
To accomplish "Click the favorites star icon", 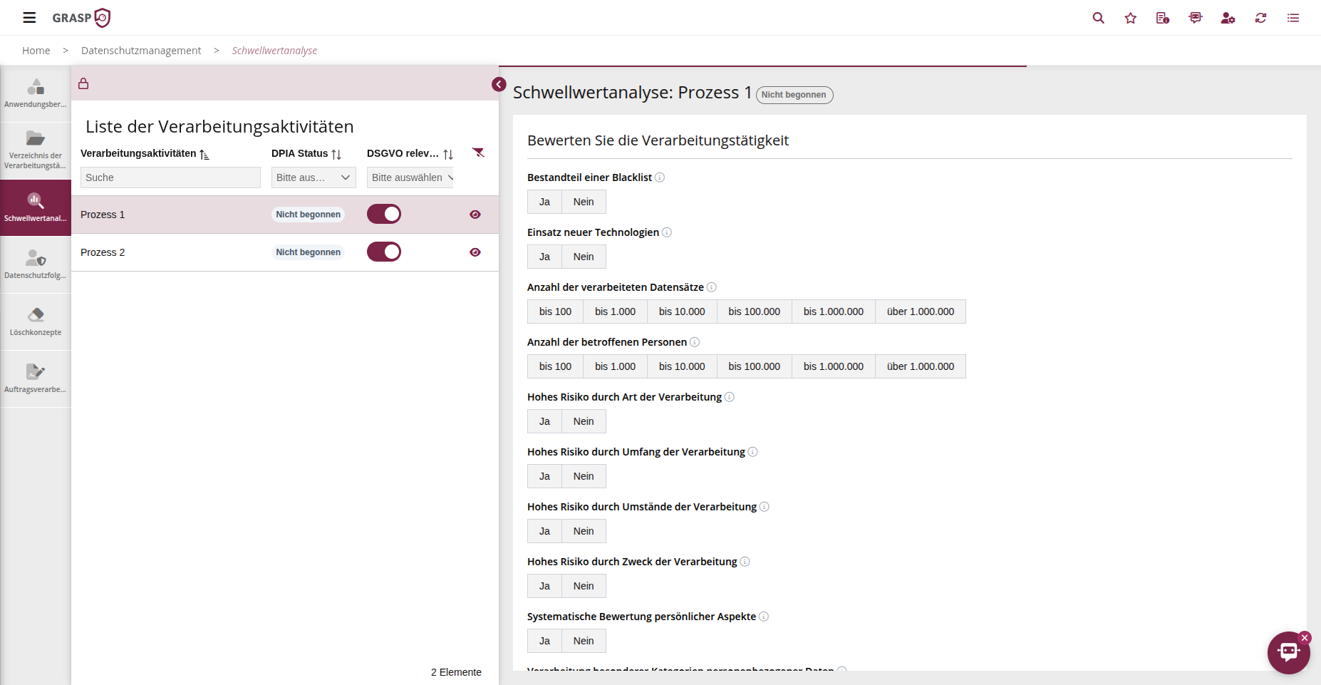I will [x=1131, y=18].
